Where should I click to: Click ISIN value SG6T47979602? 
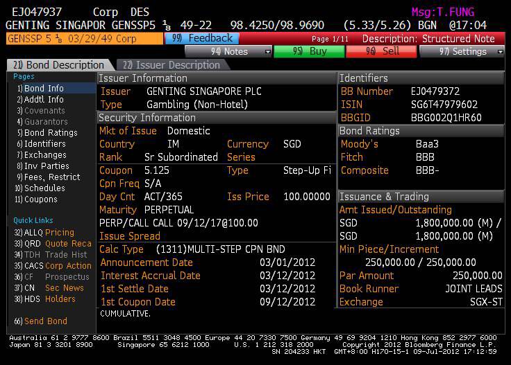coord(444,105)
